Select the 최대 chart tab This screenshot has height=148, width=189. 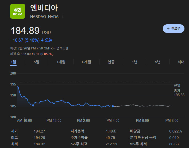pyautogui.click(x=181, y=62)
